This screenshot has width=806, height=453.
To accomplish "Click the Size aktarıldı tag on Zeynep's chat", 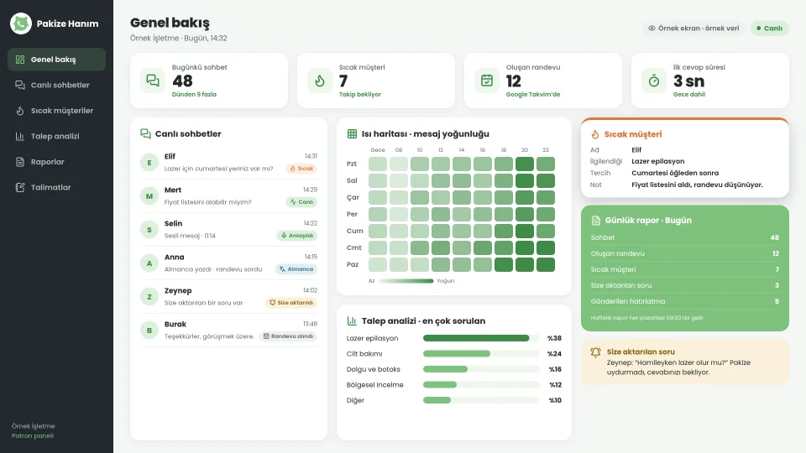I will [x=291, y=303].
